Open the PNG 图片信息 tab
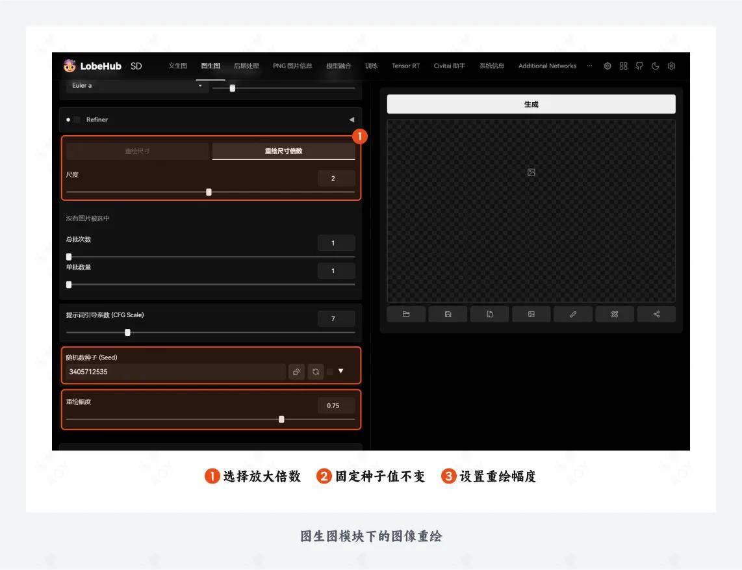Image resolution: width=742 pixels, height=570 pixels. 292,66
